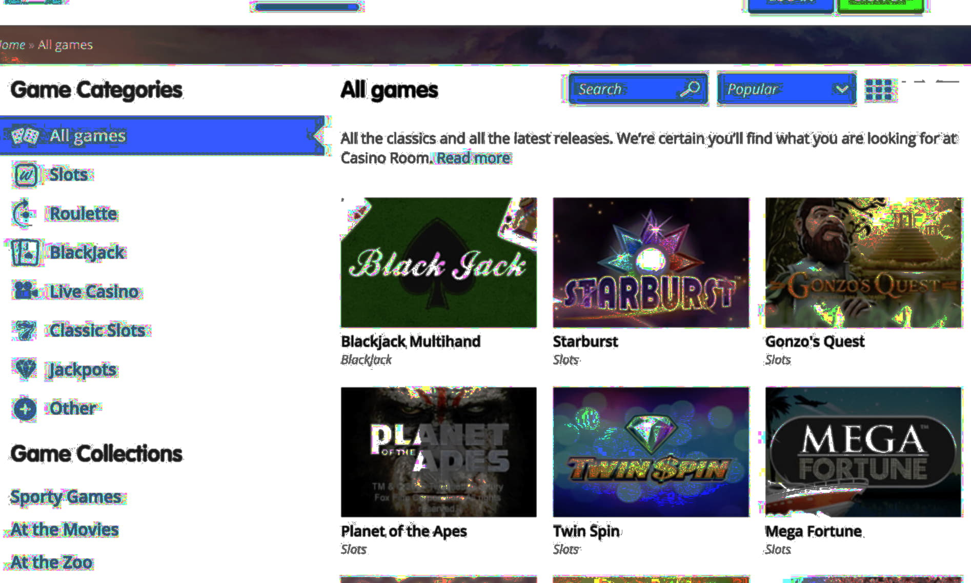Open the Live Casino category
971x583 pixels.
coord(94,292)
